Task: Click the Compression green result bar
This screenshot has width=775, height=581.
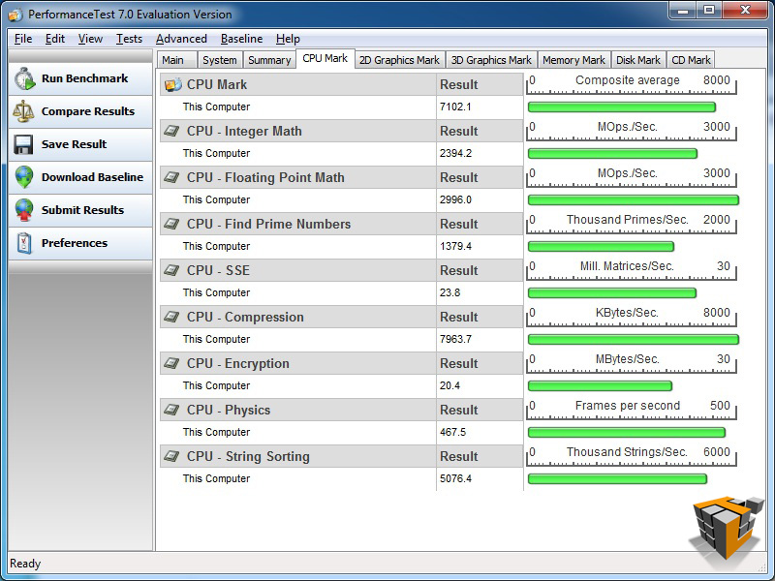Action: (634, 340)
